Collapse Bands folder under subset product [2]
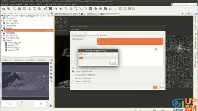Image resolution: width=198 pixels, height=111 pixels. 2,40
